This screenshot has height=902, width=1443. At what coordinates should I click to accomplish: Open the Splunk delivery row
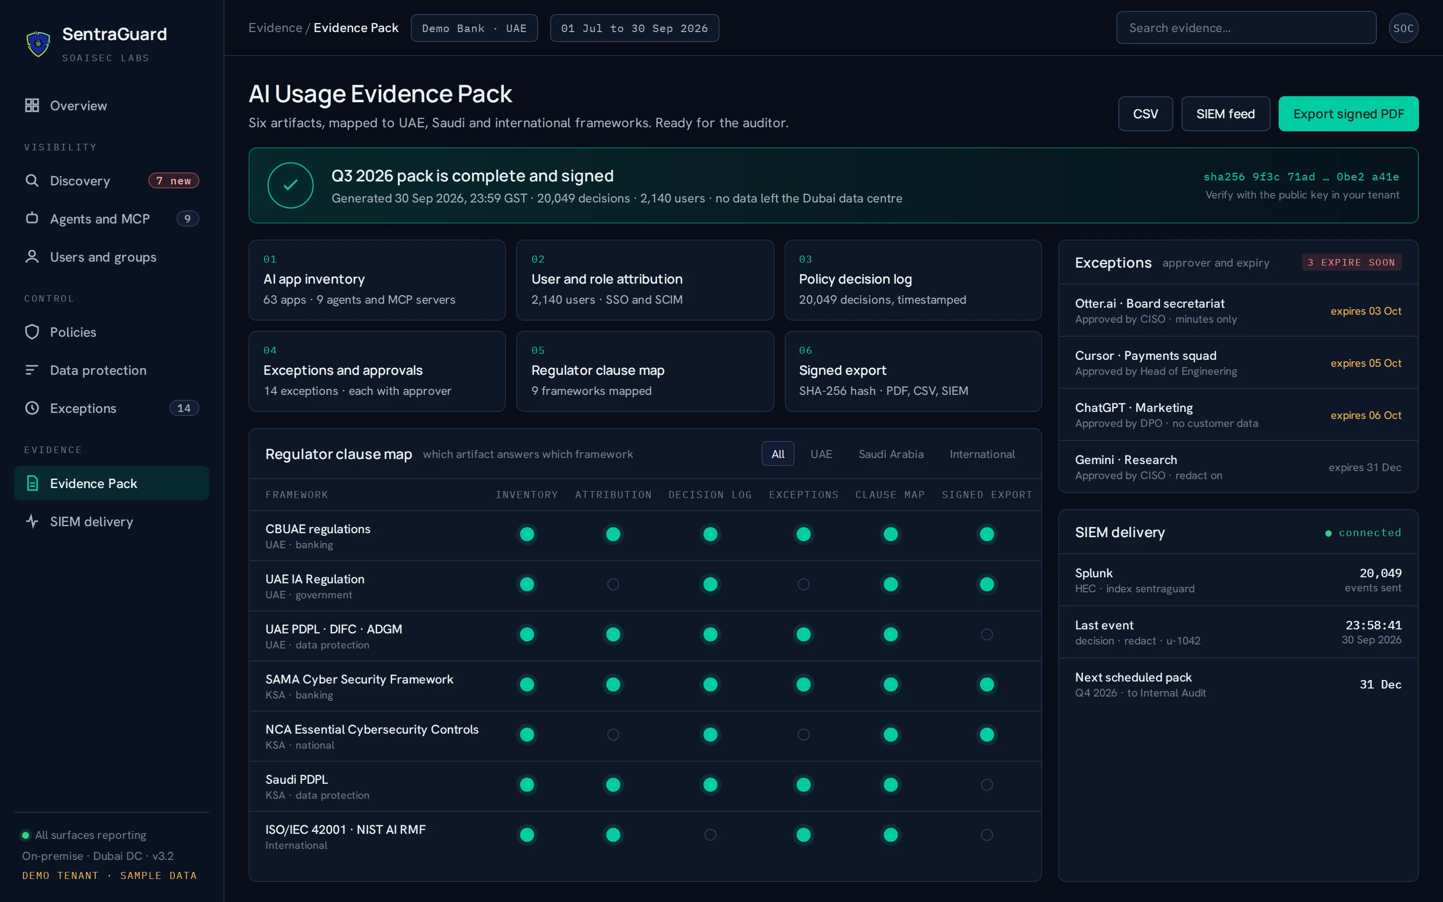click(x=1238, y=580)
